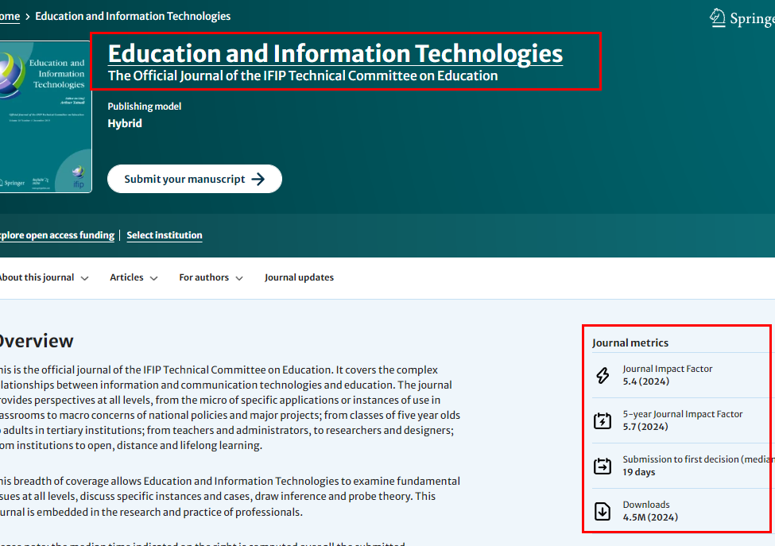Click the lightning Journal Impact Factor icon
775x546 pixels.
(602, 374)
